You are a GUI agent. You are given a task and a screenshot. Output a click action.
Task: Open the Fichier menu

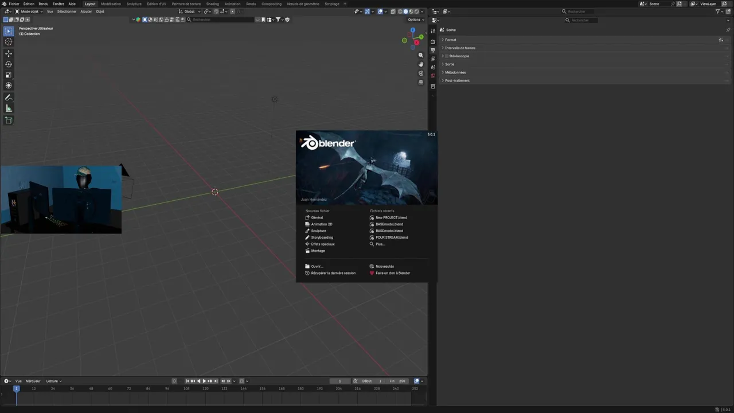click(14, 4)
